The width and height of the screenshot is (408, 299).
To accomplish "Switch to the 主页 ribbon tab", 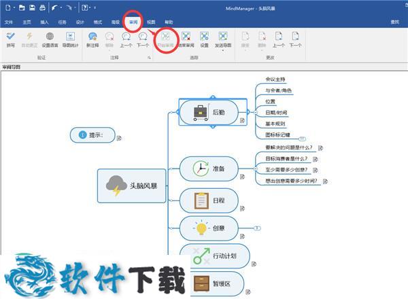I will 27,22.
